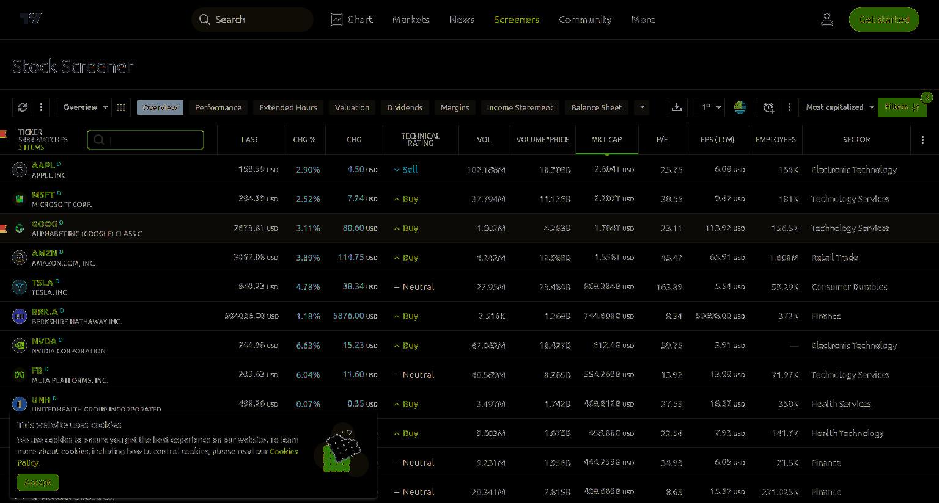
Task: Sort by Technical Rating column header
Action: tap(421, 140)
